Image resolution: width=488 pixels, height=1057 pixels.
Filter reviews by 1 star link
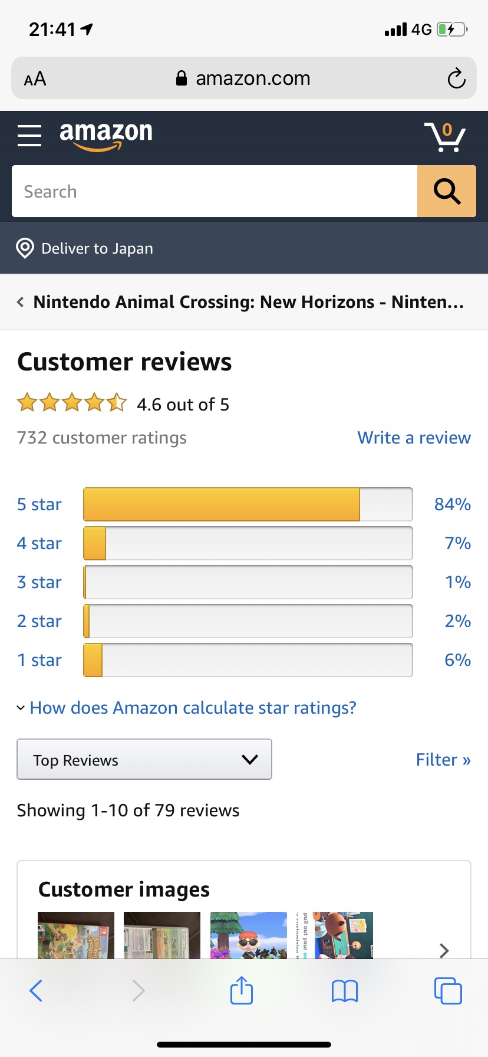coord(39,660)
